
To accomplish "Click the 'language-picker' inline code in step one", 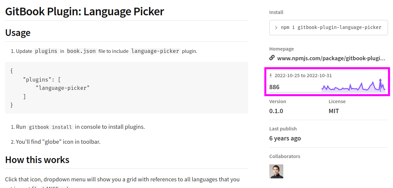I will (155, 51).
